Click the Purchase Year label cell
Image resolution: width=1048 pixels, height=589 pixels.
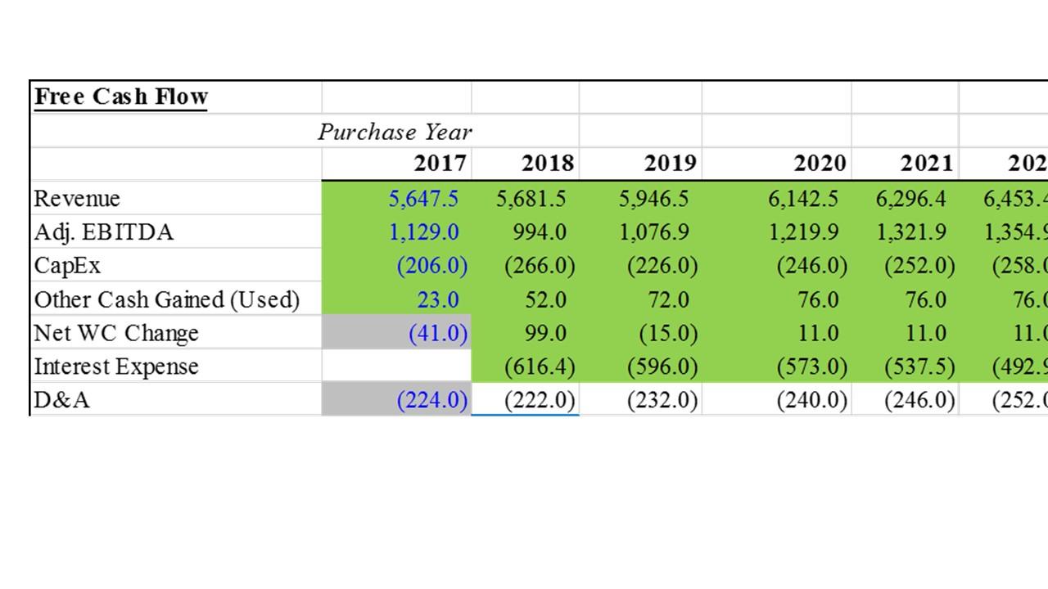pyautogui.click(x=396, y=131)
